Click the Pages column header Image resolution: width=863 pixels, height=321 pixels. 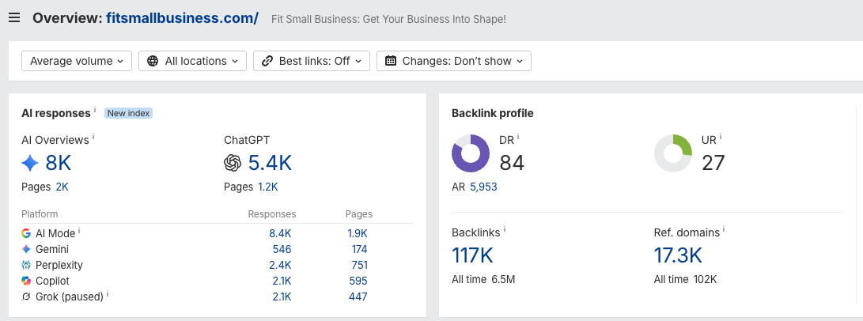click(359, 214)
